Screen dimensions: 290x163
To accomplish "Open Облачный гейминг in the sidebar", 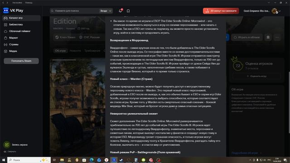I will 21,31.
